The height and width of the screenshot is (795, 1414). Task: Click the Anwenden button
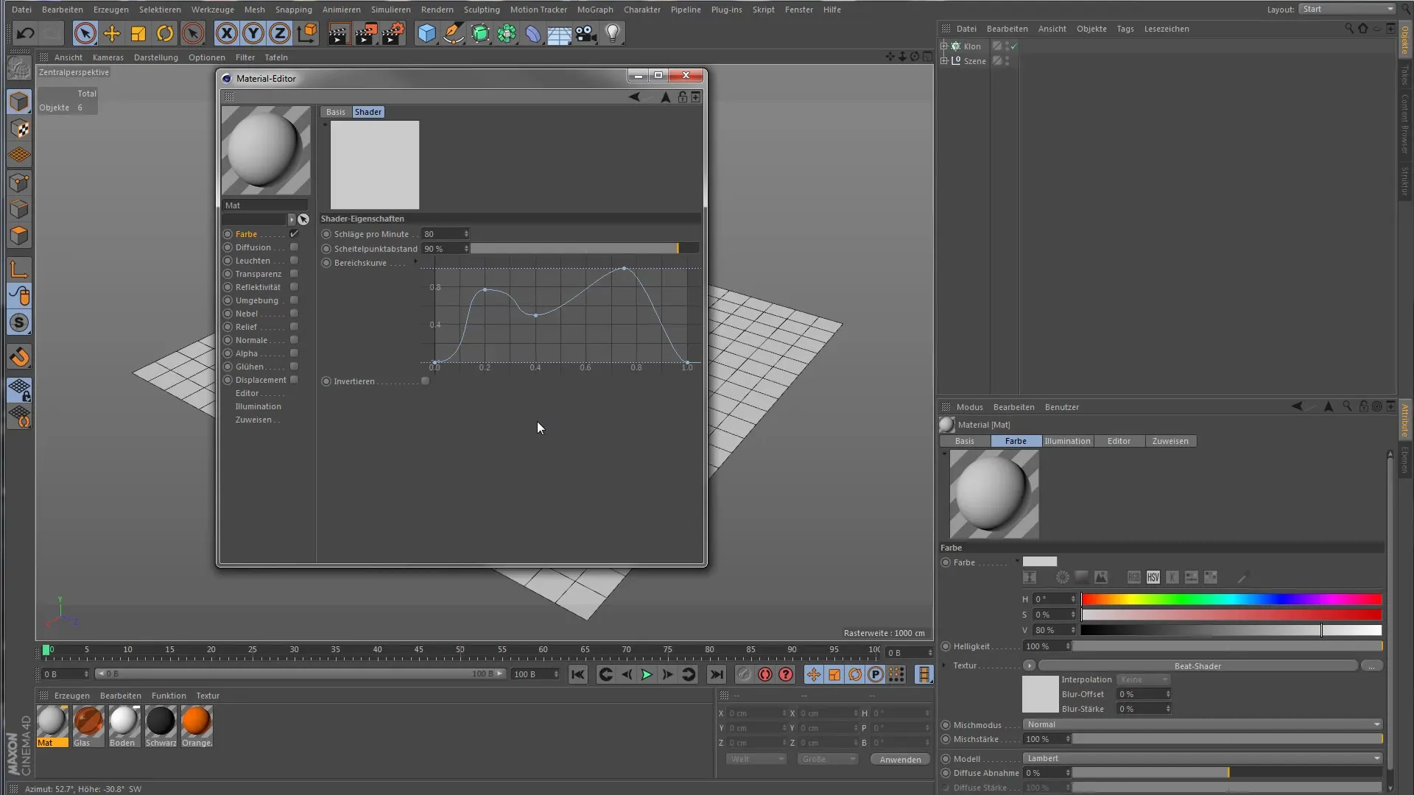(900, 759)
